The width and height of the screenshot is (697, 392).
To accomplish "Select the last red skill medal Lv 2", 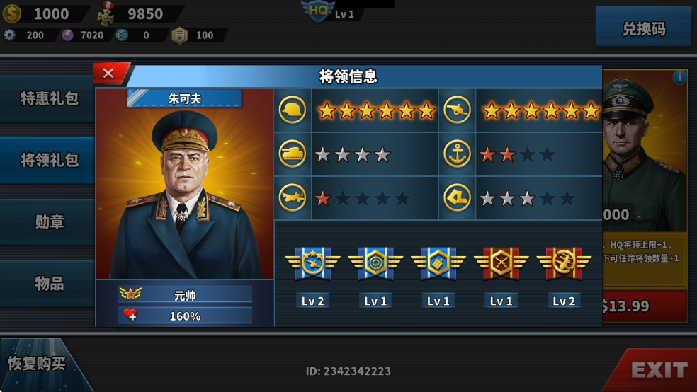I will pos(564,264).
